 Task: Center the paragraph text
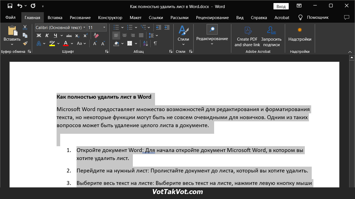click(125, 35)
